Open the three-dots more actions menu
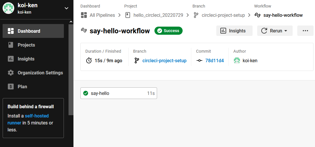Screen dimensions: 315x147 [x=305, y=31]
